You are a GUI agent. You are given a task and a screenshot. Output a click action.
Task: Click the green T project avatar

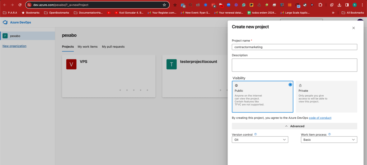(171, 64)
